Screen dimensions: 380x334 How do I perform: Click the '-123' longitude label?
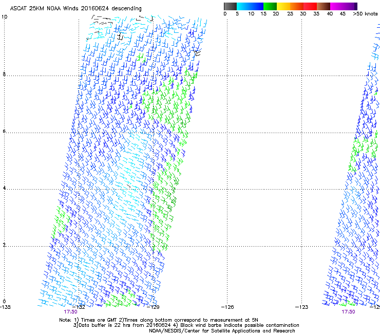[302, 307]
